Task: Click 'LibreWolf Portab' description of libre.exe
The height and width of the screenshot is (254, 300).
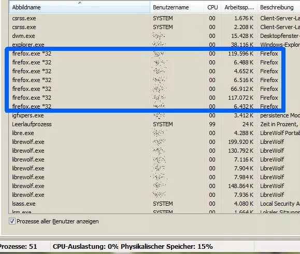Action: click(280, 133)
